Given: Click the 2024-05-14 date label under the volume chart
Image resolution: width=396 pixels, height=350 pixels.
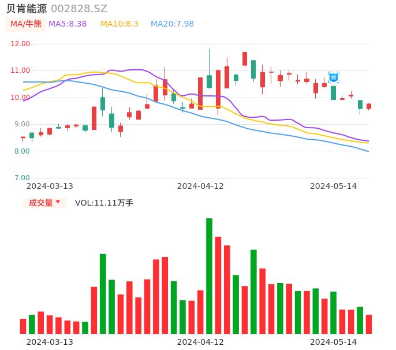Looking at the screenshot, I should (334, 342).
